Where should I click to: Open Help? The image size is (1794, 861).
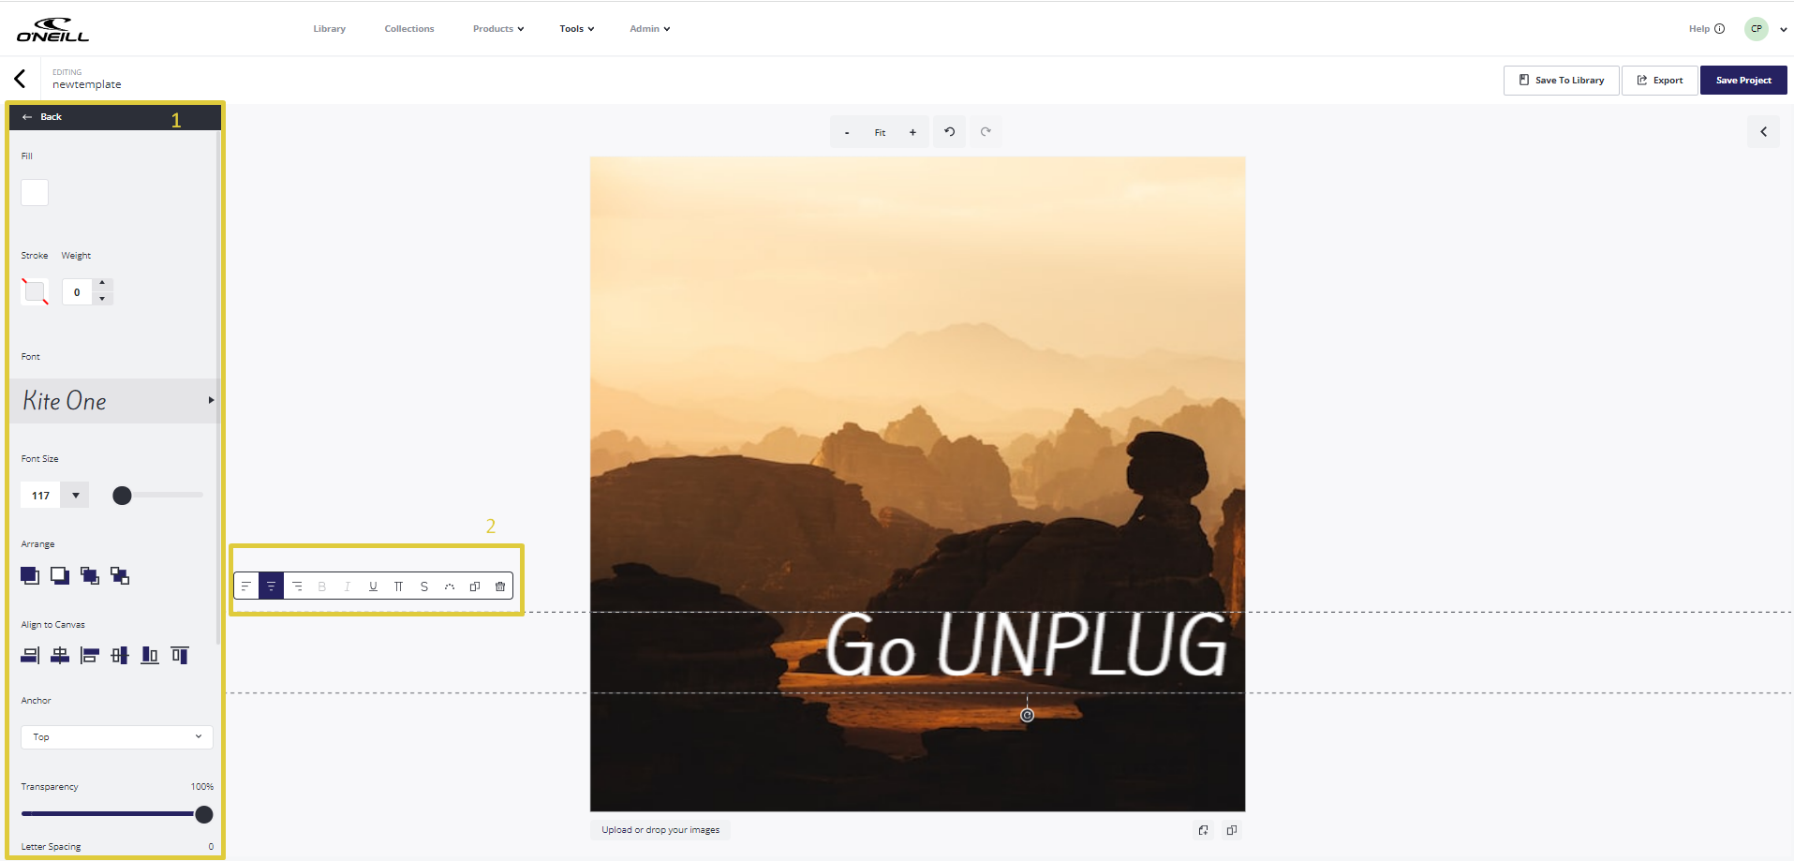pyautogui.click(x=1707, y=29)
